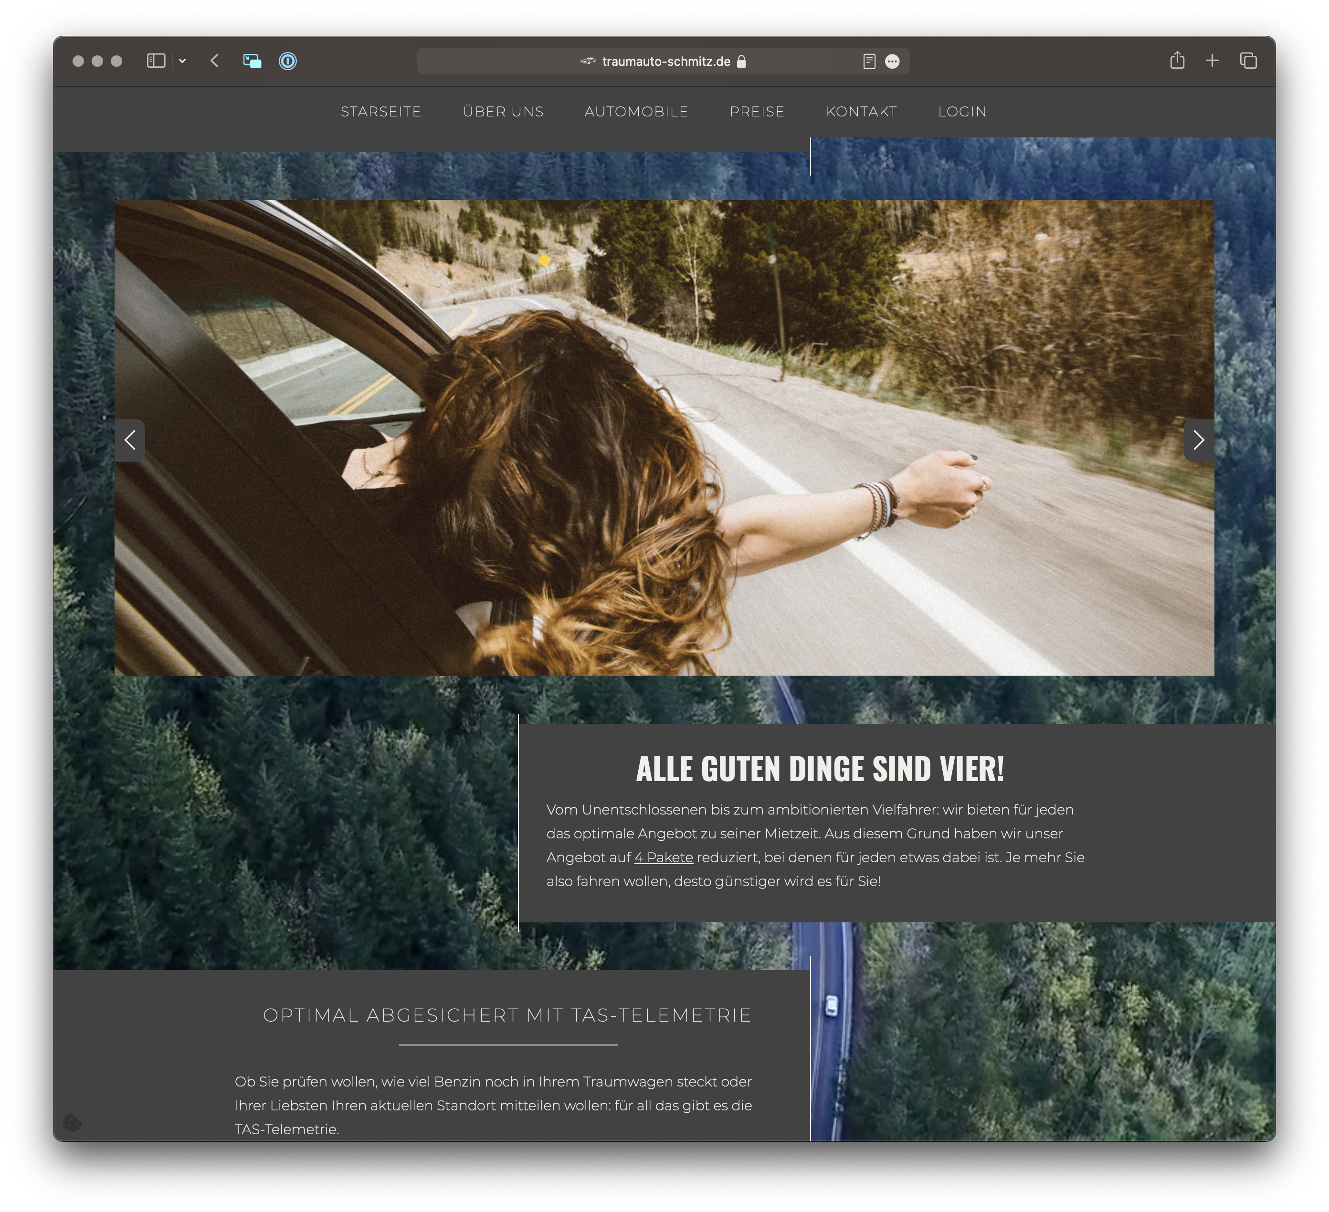The width and height of the screenshot is (1329, 1212).
Task: Open the PREISE menu item
Action: tap(757, 111)
